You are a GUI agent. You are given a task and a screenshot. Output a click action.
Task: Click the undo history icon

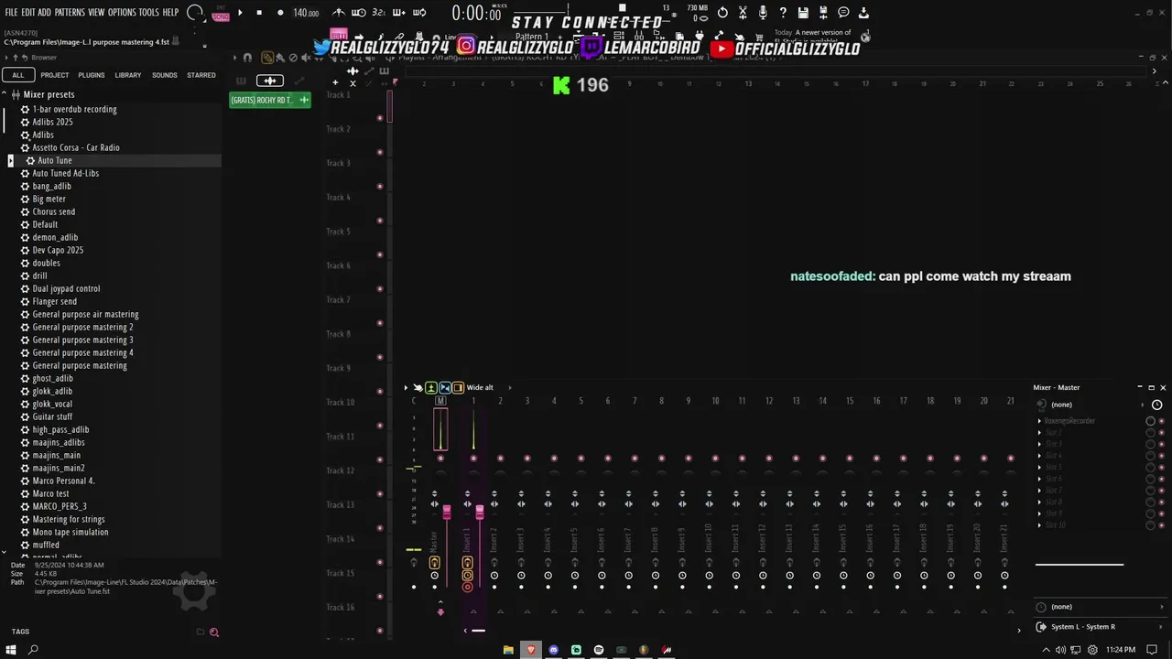[722, 13]
